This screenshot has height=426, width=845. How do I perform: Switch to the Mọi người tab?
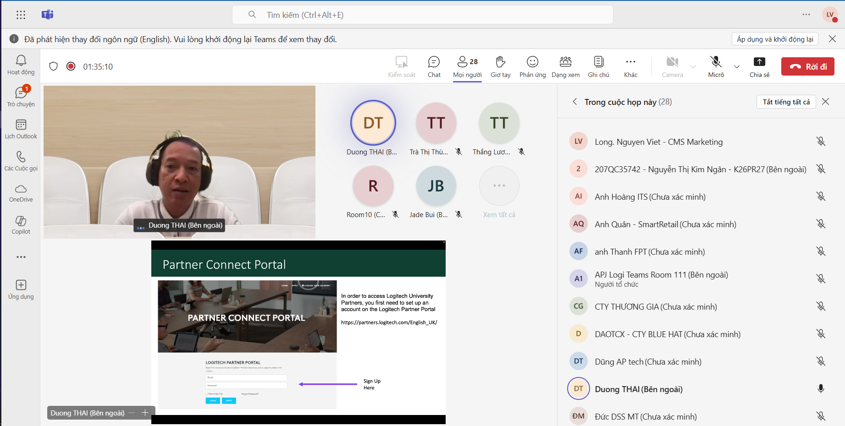pos(467,66)
